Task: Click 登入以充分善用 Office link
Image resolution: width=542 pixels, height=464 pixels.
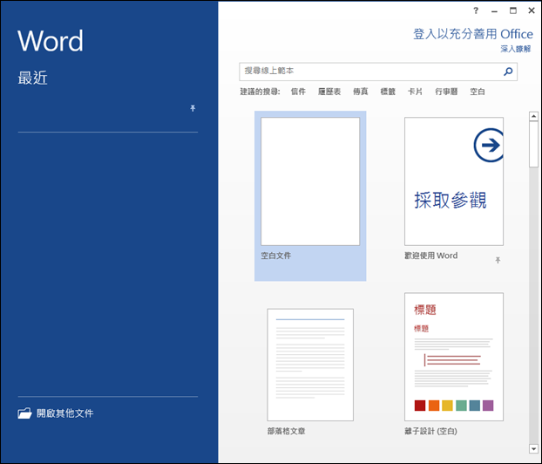Action: [x=473, y=34]
